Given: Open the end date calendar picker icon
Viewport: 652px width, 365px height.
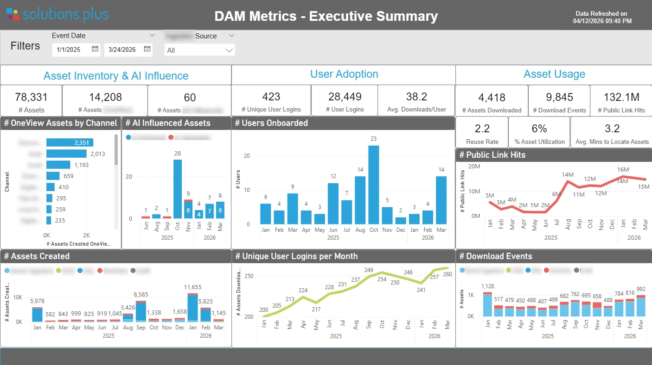Looking at the screenshot, I should pos(147,49).
